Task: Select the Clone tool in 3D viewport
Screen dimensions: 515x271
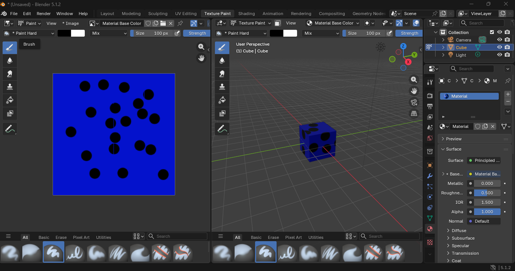Action: [x=222, y=87]
